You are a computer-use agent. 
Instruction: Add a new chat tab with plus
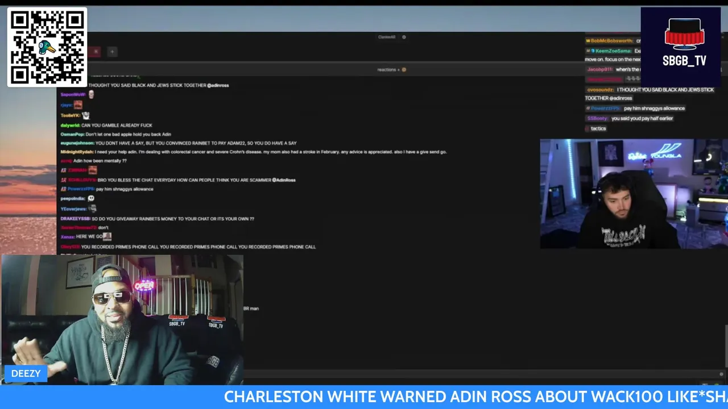[112, 52]
